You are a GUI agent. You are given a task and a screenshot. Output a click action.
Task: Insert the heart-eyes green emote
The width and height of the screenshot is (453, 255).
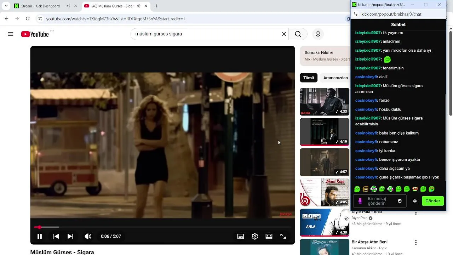click(431, 189)
